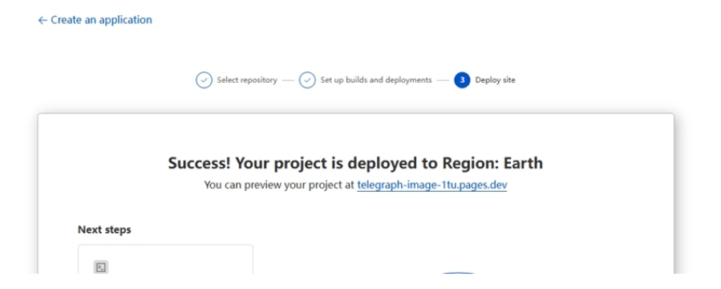The height and width of the screenshot is (289, 721).
Task: Click the terminal icon in Next steps card
Action: [x=101, y=267]
